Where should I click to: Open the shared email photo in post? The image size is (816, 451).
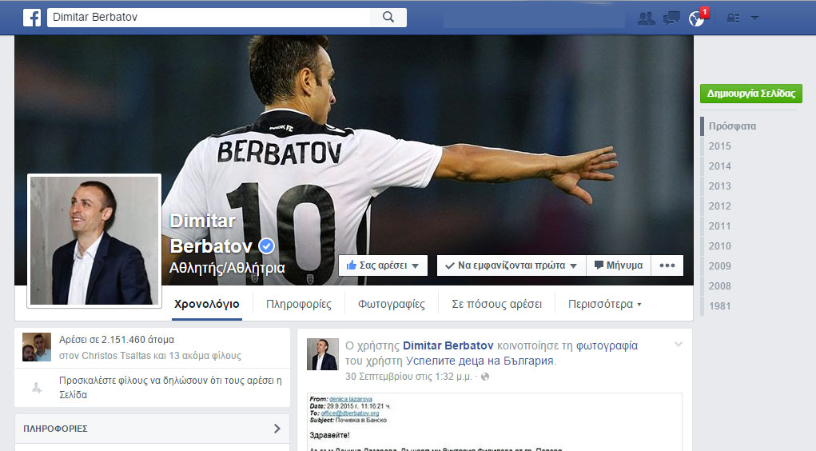(495, 422)
